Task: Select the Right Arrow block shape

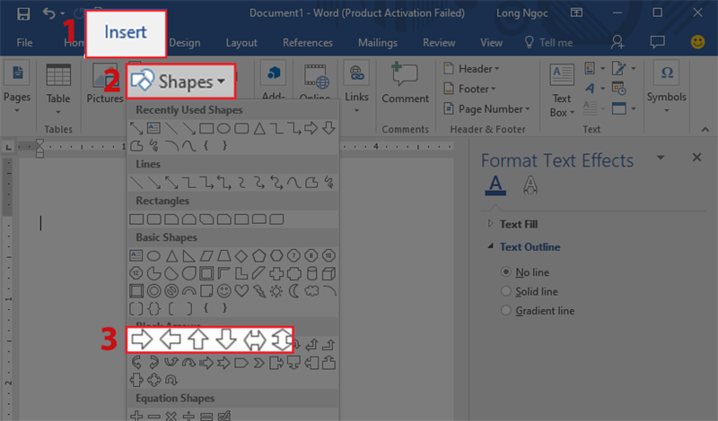Action: [x=141, y=339]
